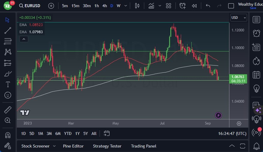The width and height of the screenshot is (263, 152).
Task: Select the ruler measure tool
Action: (8, 110)
